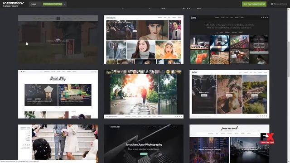Open the wedding couple sidebar demo thumbnail
Screen dimensions: 290x163
[x=58, y=142]
